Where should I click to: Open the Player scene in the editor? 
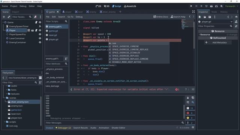[33, 30]
